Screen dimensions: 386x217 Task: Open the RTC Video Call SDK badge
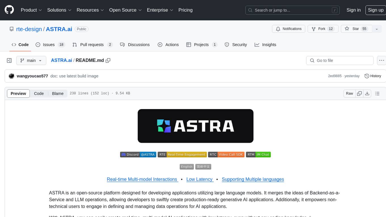pyautogui.click(x=226, y=155)
